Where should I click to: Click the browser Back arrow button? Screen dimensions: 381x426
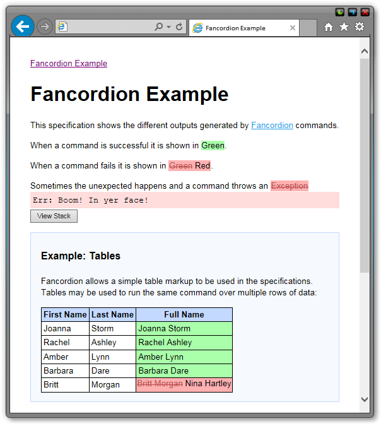(x=23, y=27)
